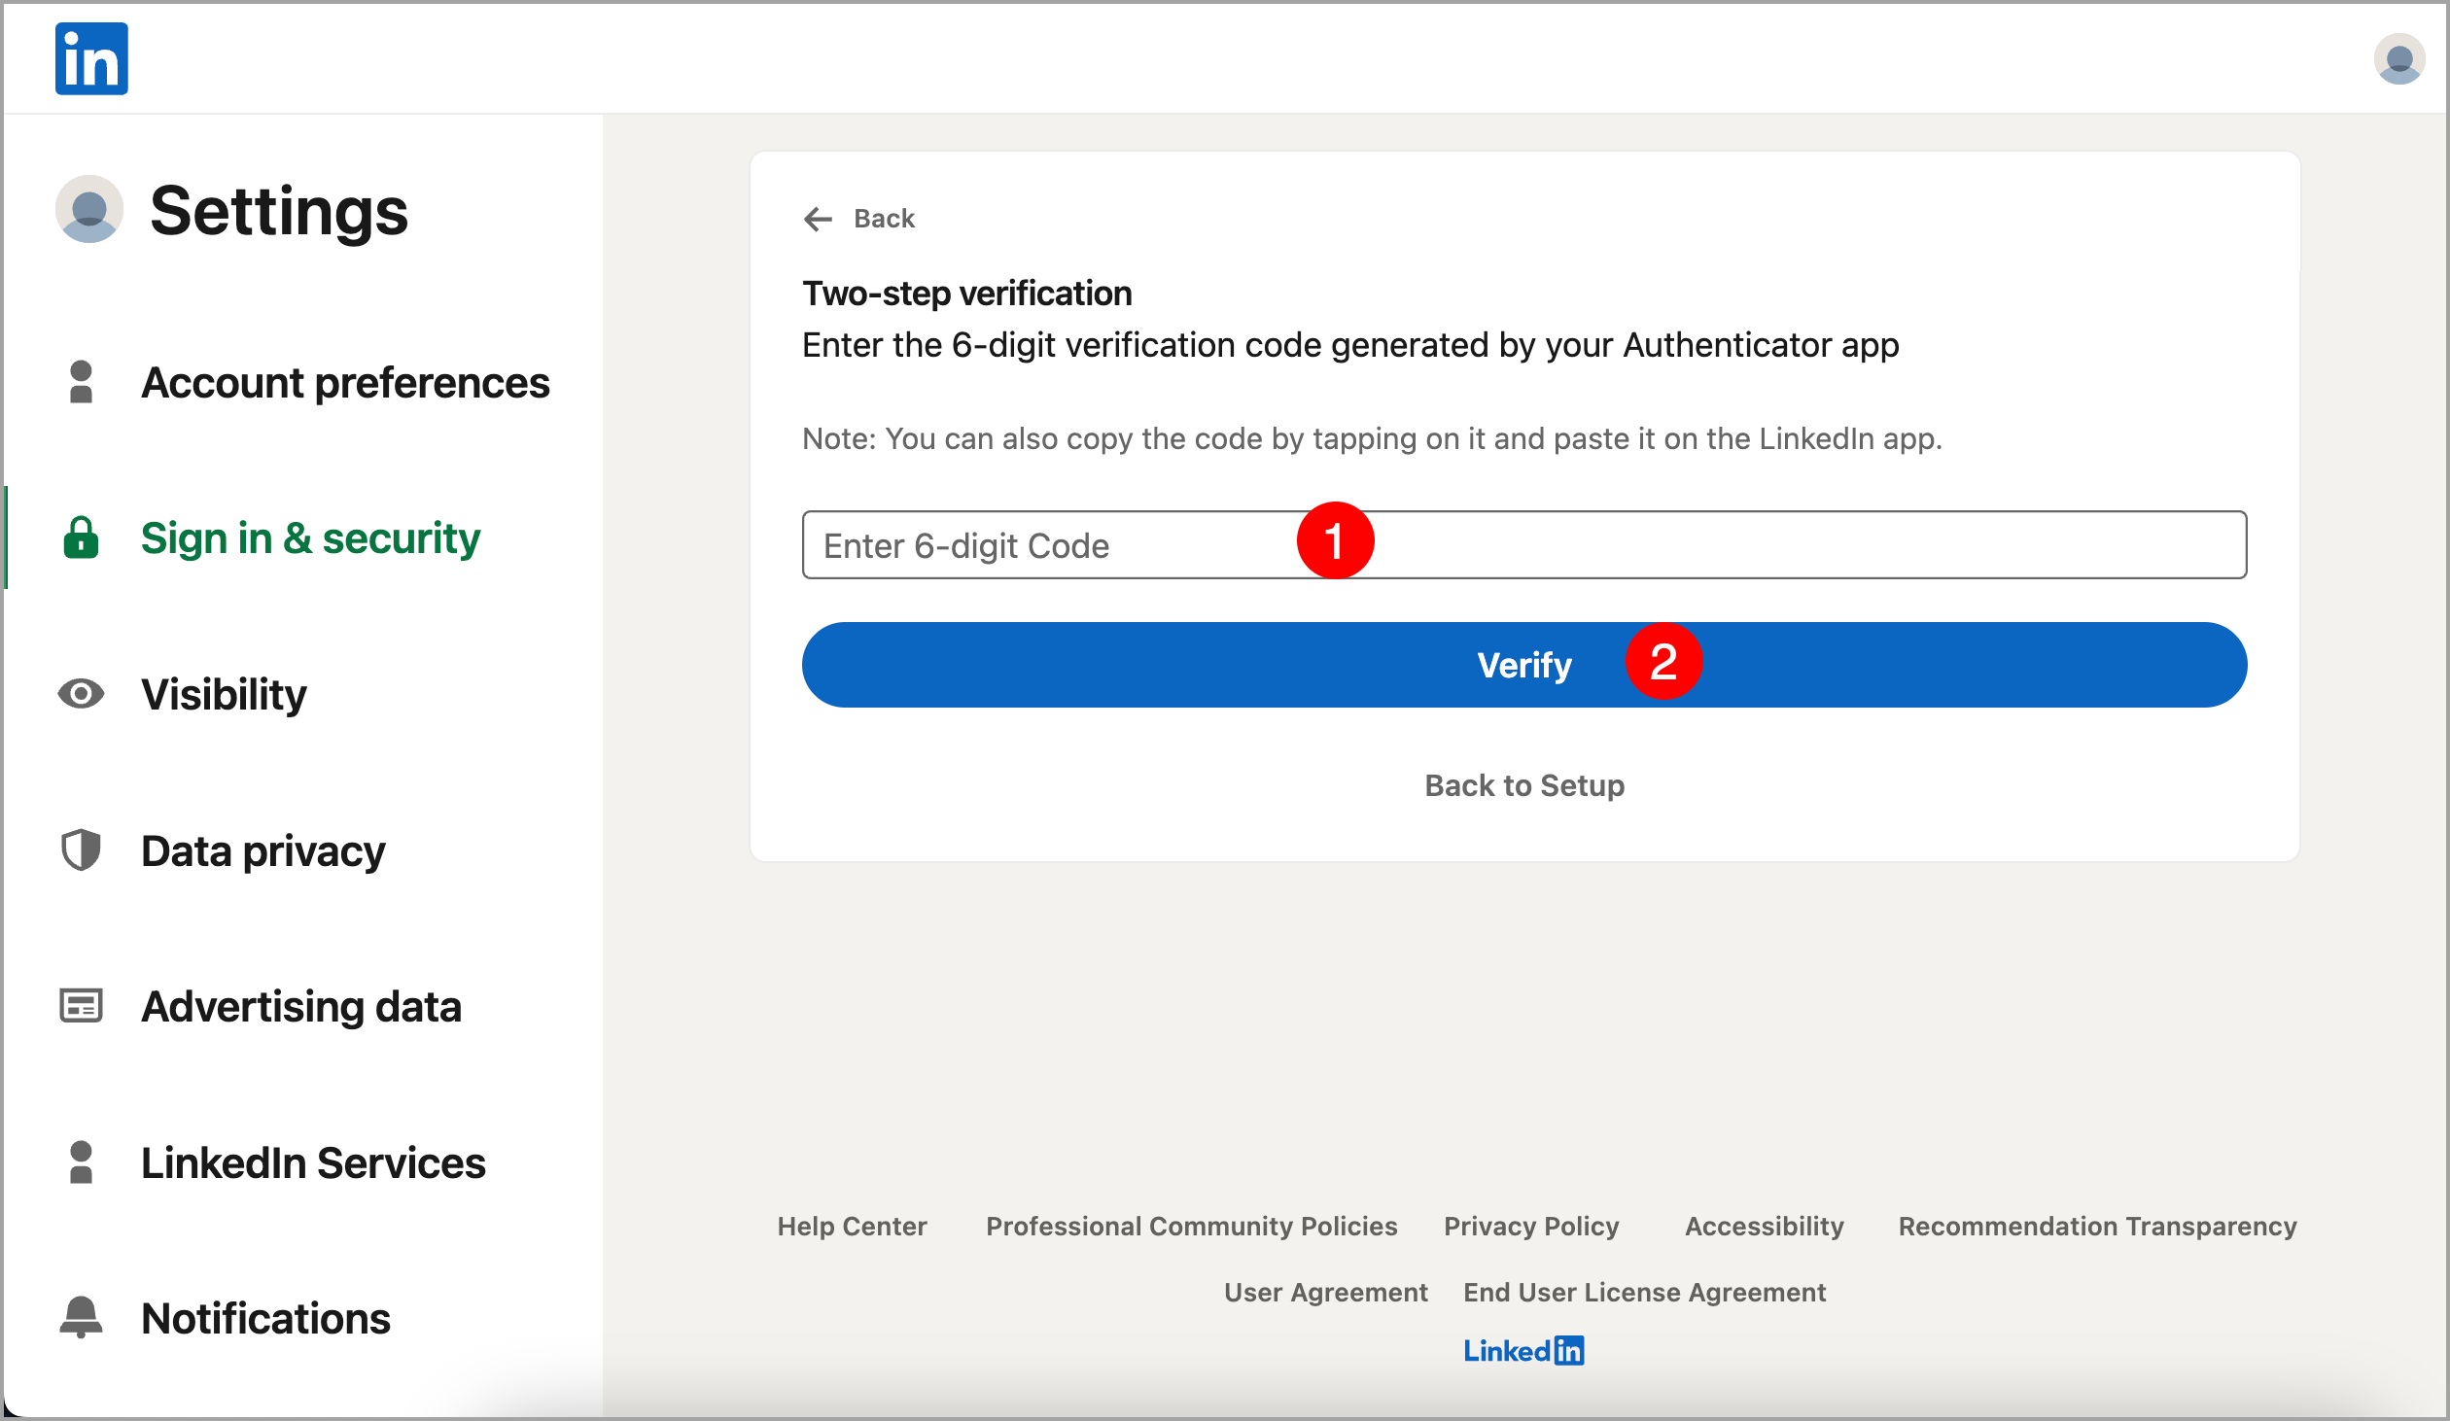
Task: Click the Back link text
Action: click(885, 219)
